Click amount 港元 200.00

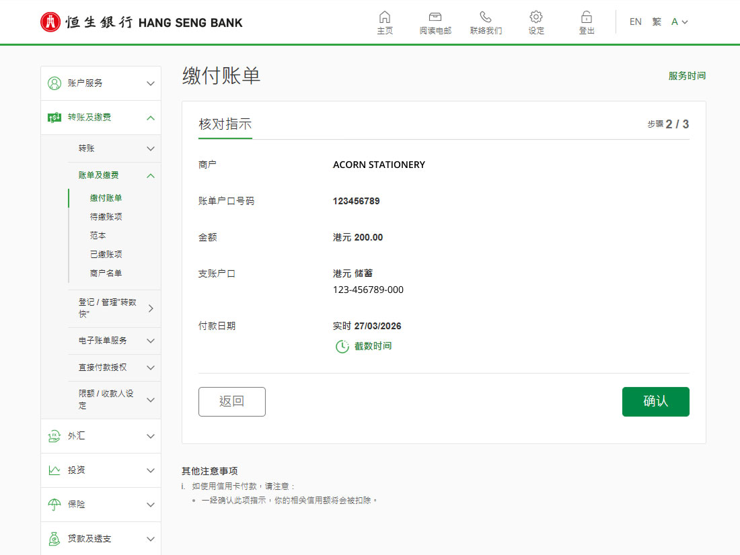pyautogui.click(x=358, y=237)
